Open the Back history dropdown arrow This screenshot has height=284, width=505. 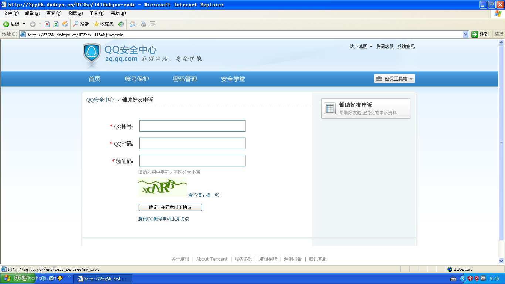coord(24,24)
